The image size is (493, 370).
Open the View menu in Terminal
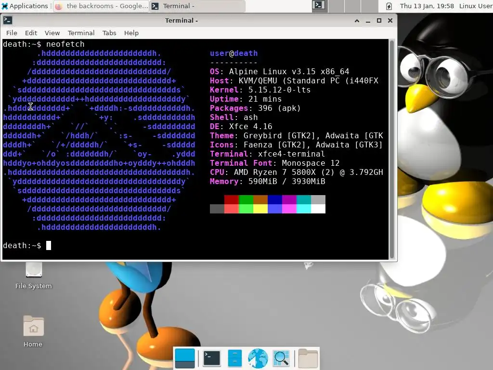coord(52,33)
